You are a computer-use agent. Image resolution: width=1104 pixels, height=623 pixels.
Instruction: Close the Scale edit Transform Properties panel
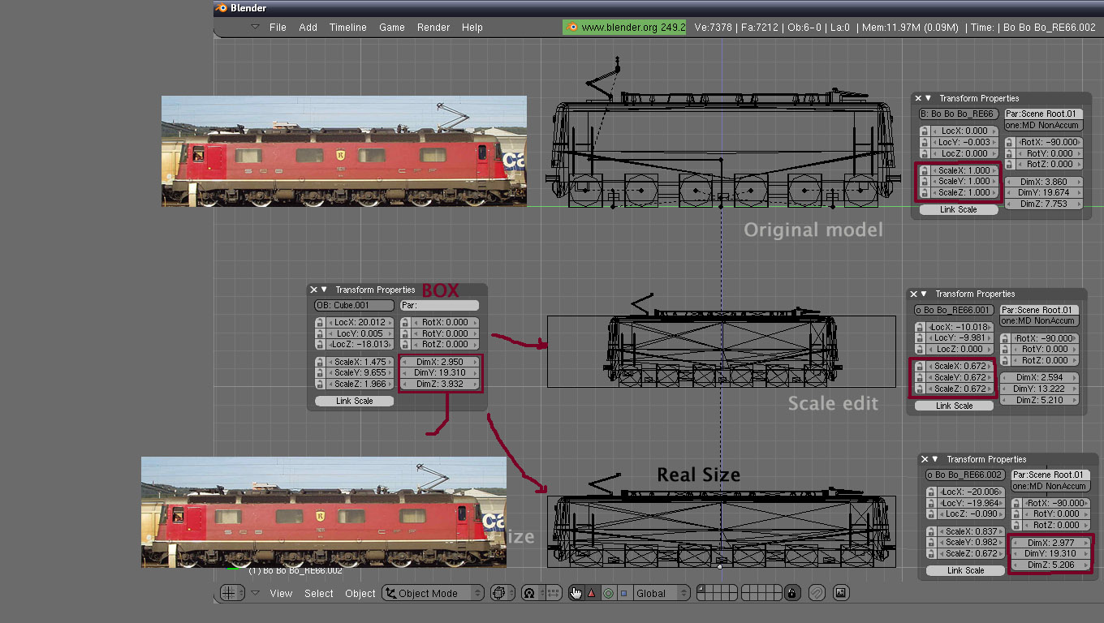913,294
